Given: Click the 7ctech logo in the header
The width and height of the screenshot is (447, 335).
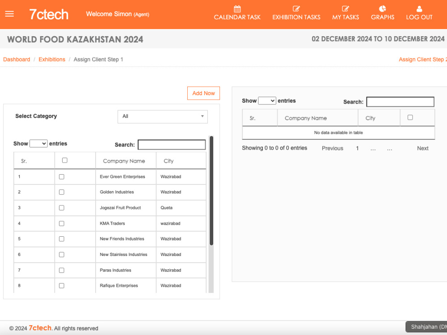Looking at the screenshot, I should pyautogui.click(x=49, y=14).
